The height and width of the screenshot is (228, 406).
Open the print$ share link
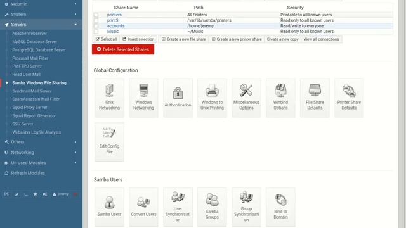[113, 20]
